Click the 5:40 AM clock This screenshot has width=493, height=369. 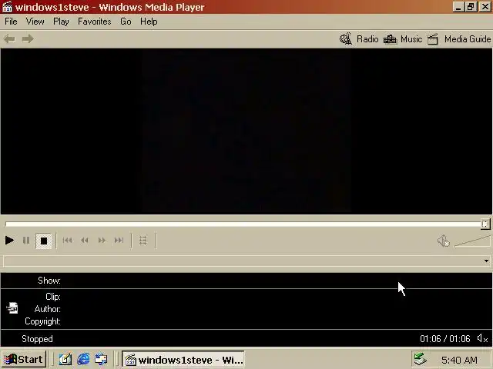[x=459, y=360]
